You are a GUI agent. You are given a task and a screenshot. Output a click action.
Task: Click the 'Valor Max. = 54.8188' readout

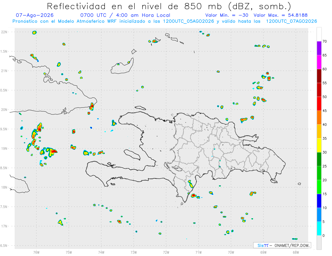coord(281,15)
